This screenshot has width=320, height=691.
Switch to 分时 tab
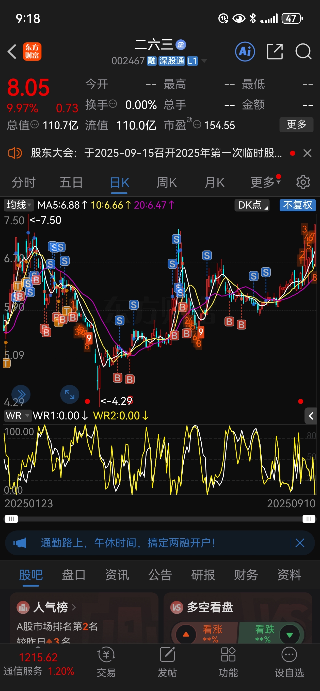(24, 182)
